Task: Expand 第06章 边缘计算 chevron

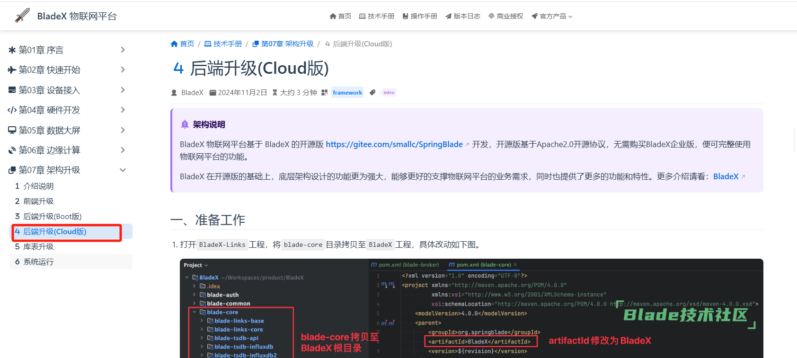Action: coord(123,150)
